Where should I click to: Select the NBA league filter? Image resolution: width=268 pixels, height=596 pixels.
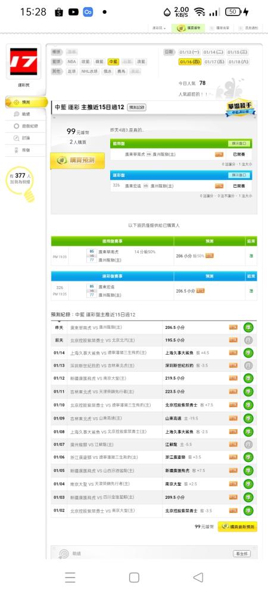click(71, 61)
